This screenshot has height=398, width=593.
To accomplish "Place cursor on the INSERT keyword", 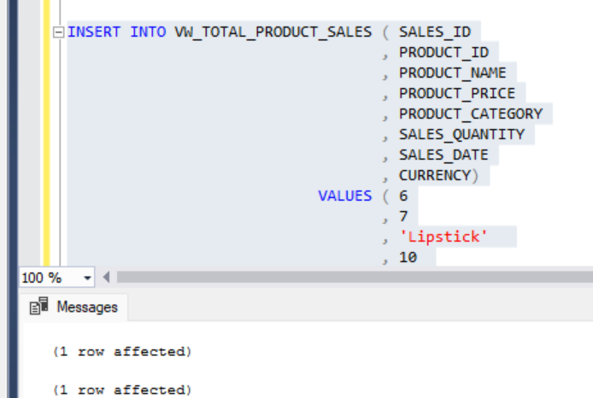I will 93,32.
